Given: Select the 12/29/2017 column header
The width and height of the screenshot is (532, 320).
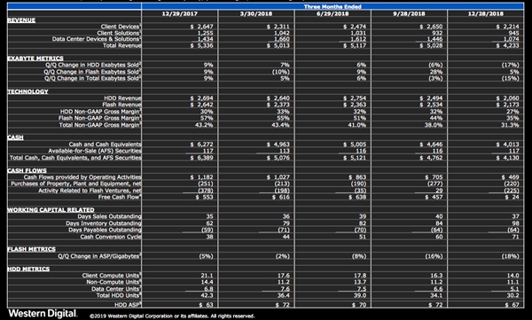Looking at the screenshot, I should point(179,14).
